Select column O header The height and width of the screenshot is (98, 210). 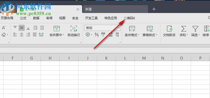click(181, 58)
